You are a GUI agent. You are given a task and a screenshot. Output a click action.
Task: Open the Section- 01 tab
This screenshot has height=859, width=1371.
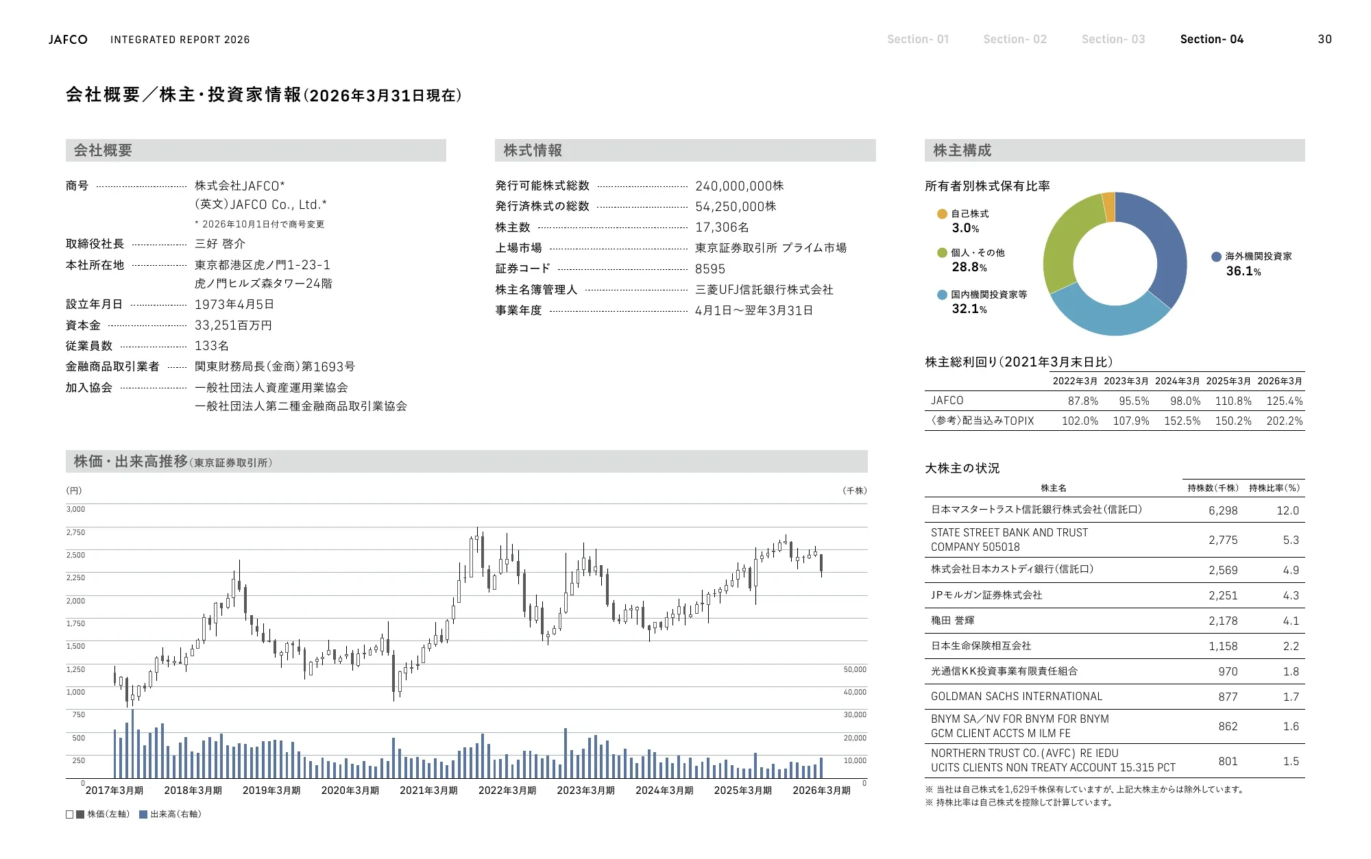918,39
